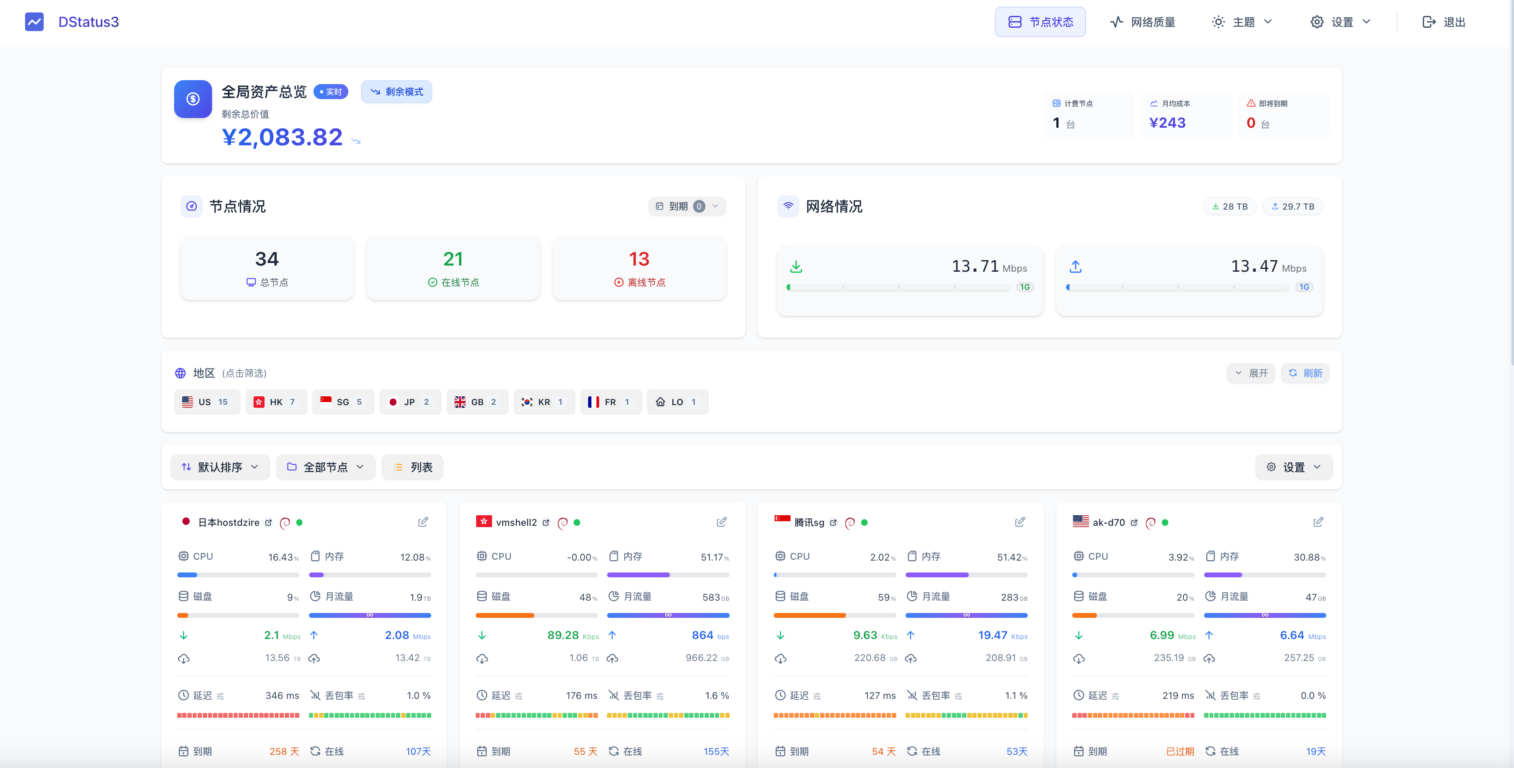Toggle the 剩余模式 value mode
Viewport: 1514px width, 768px height.
[396, 92]
